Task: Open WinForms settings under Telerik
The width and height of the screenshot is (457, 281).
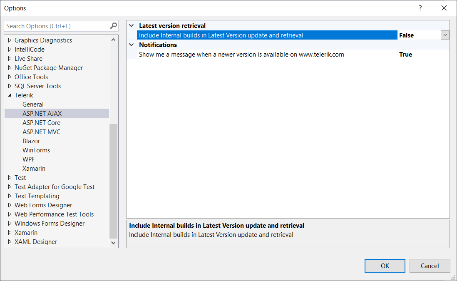Action: point(36,150)
